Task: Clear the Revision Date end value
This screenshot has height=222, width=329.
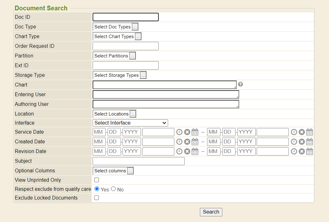Action: 302,151
